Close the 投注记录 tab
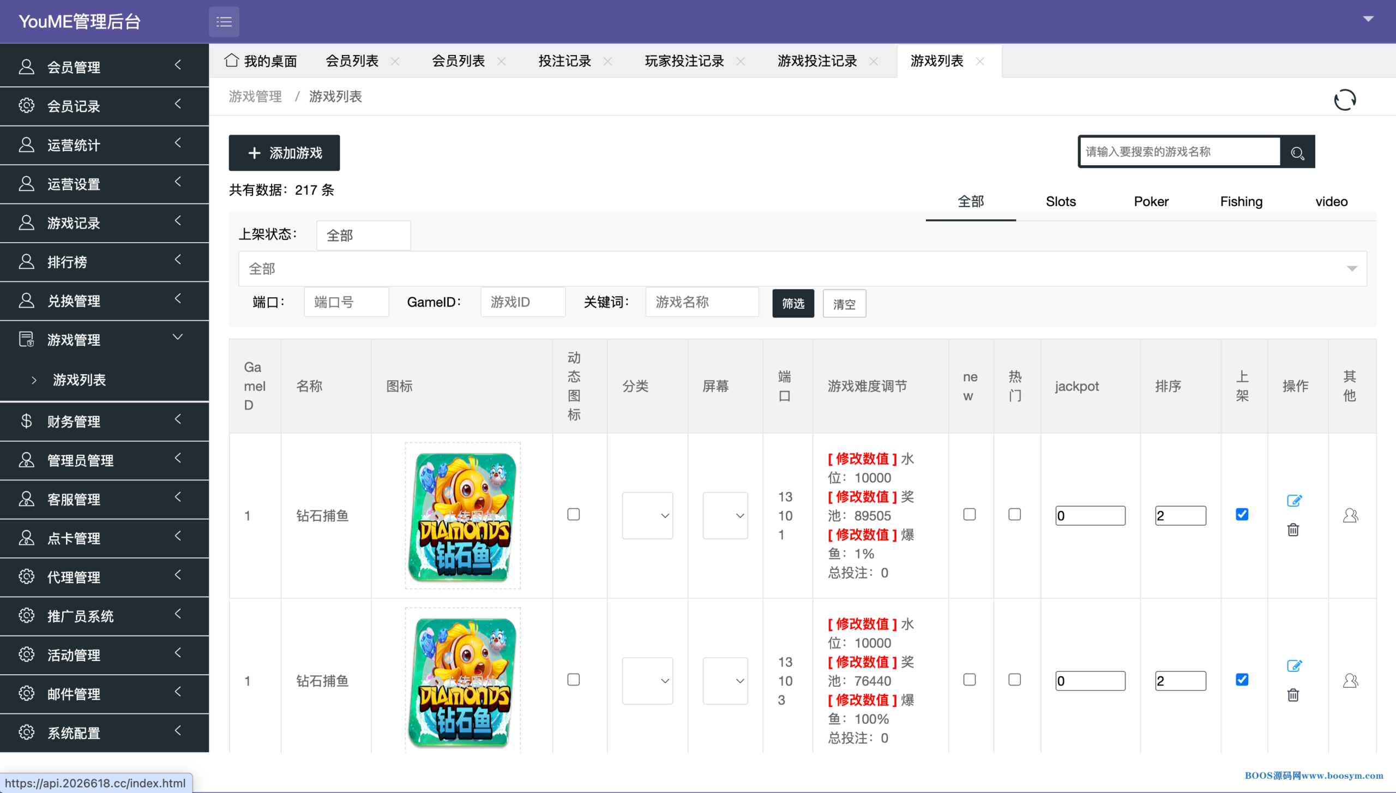1396x793 pixels. 607,62
